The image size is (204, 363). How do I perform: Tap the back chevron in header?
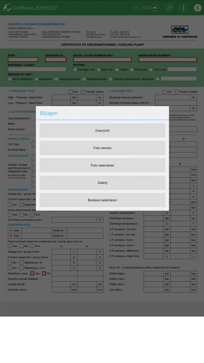tap(198, 8)
